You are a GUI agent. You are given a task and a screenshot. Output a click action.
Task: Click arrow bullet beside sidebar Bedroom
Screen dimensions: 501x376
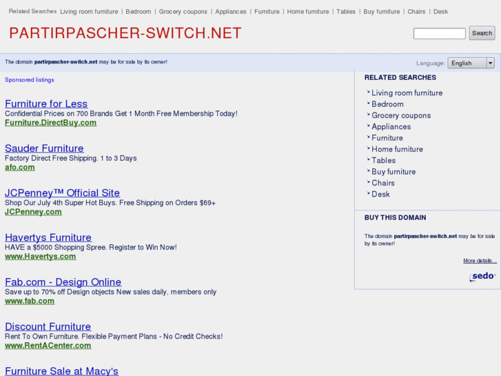(368, 103)
